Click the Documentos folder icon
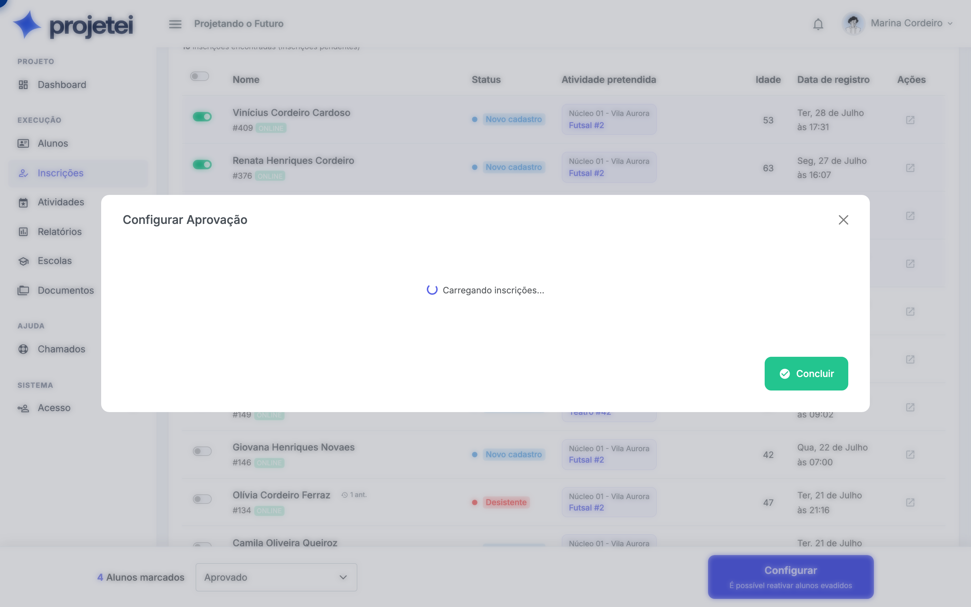Screen dimensions: 971x607 point(23,290)
